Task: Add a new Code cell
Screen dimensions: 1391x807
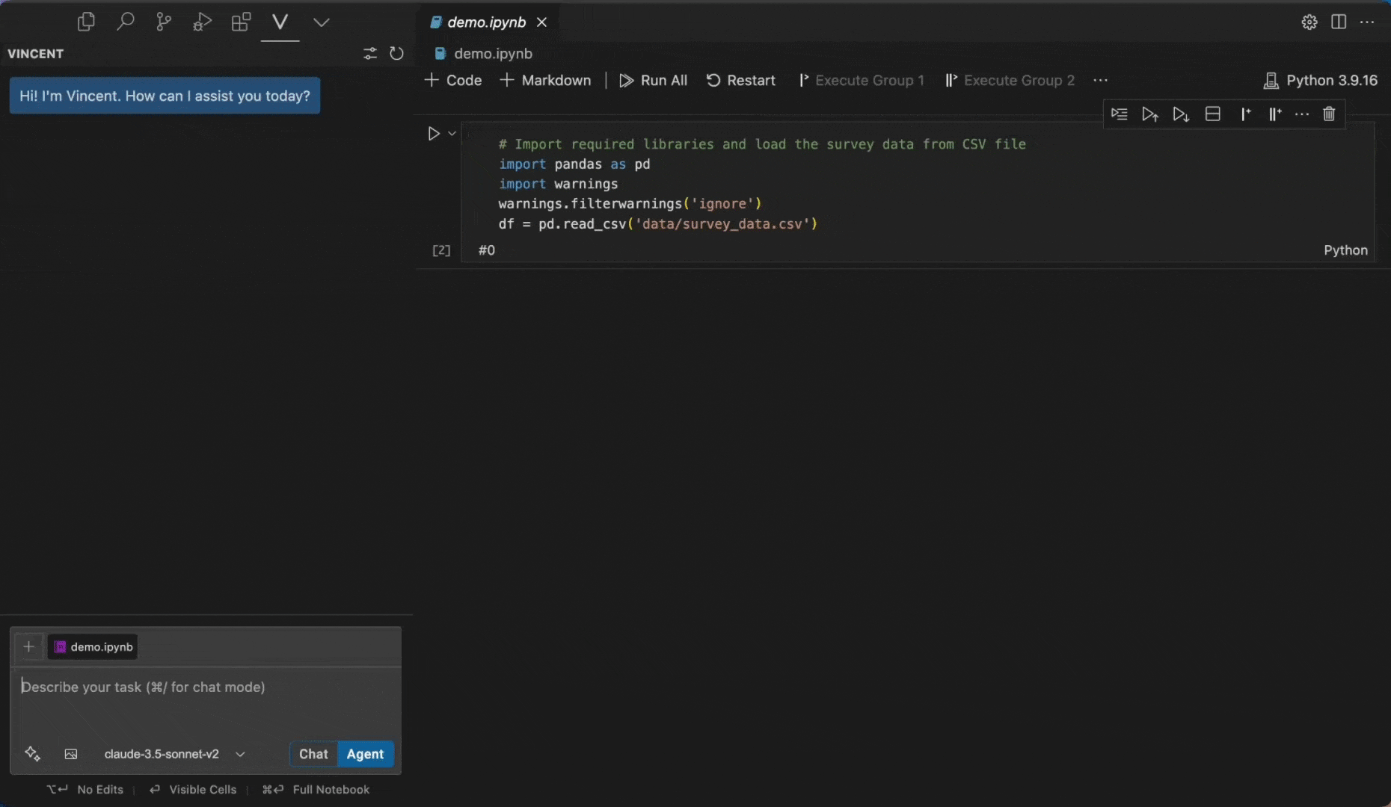Action: [453, 80]
